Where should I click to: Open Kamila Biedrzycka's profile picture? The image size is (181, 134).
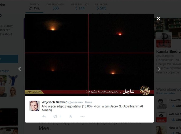(164, 40)
